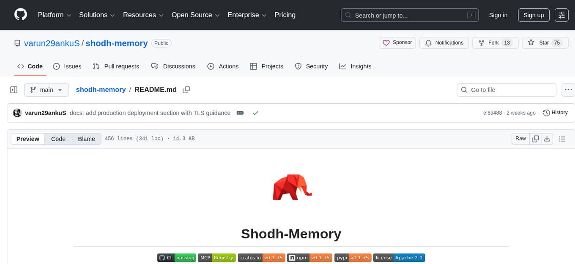
Task: Click the Go to file search box
Action: 506,90
